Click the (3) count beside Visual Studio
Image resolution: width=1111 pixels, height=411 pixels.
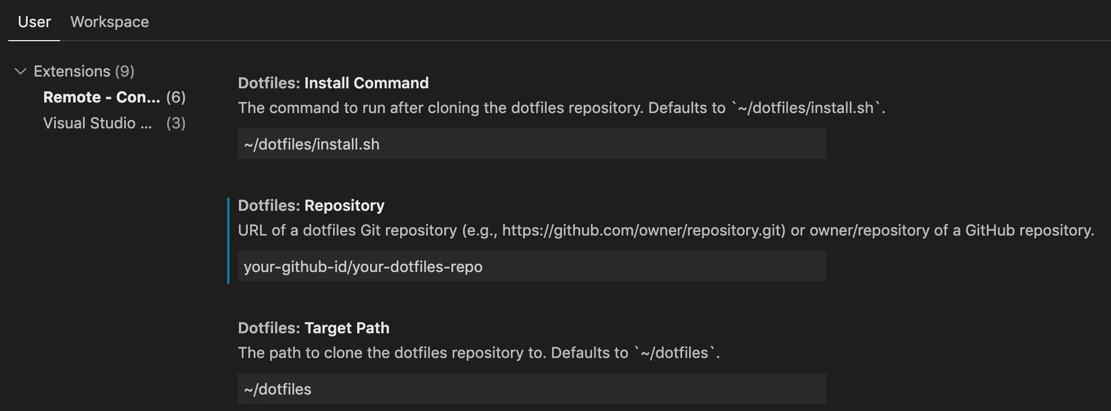176,123
